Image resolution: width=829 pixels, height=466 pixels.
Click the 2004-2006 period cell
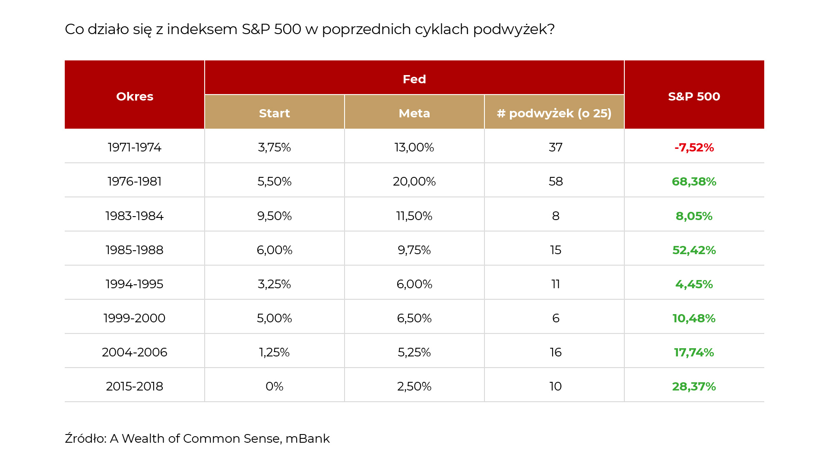[134, 352]
